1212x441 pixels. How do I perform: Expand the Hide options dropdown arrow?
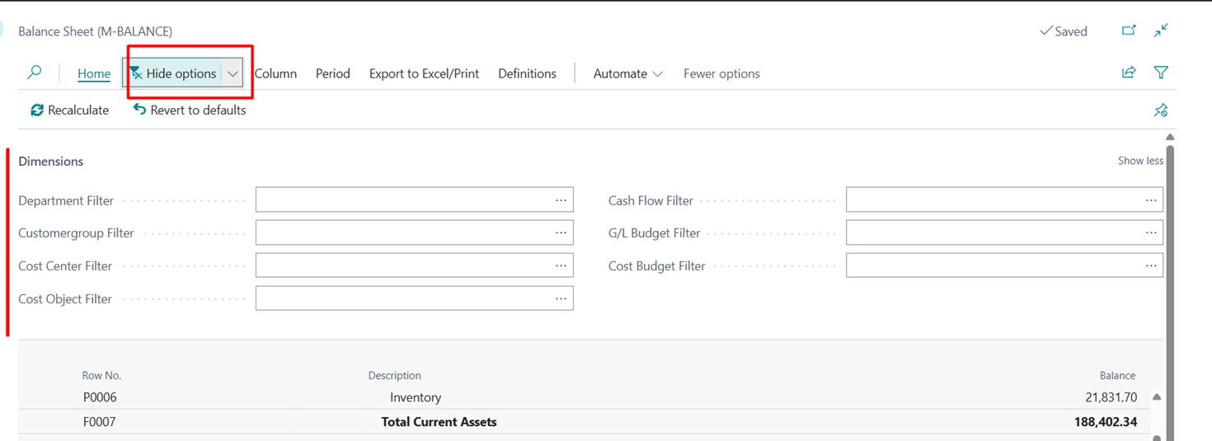coord(233,73)
